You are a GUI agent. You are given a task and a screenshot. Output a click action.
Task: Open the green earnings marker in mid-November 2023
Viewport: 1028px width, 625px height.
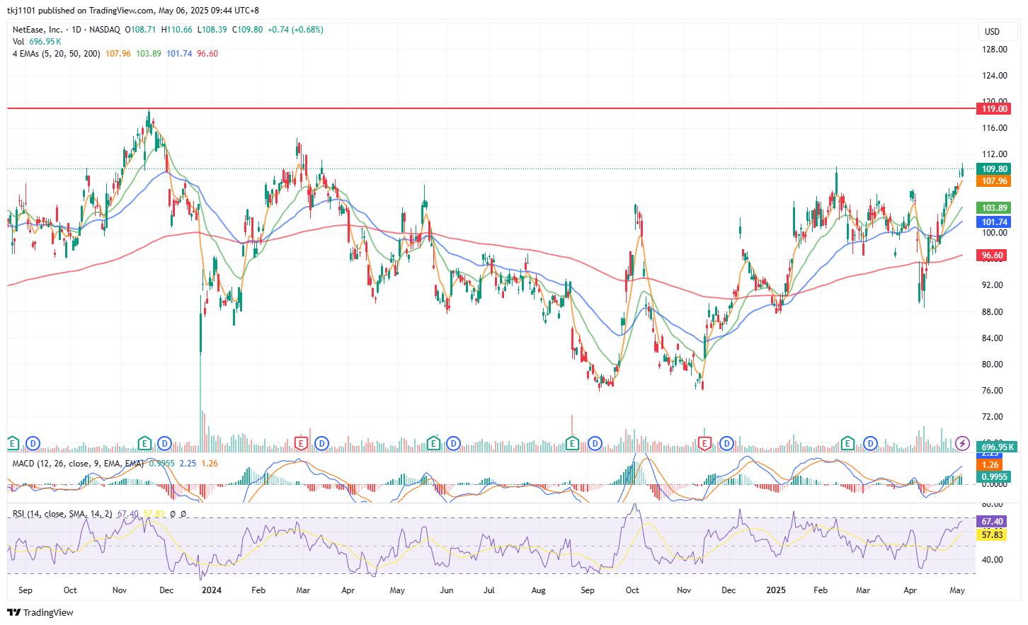pos(144,444)
